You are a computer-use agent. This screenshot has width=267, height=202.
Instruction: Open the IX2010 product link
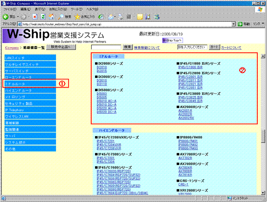point(102,67)
